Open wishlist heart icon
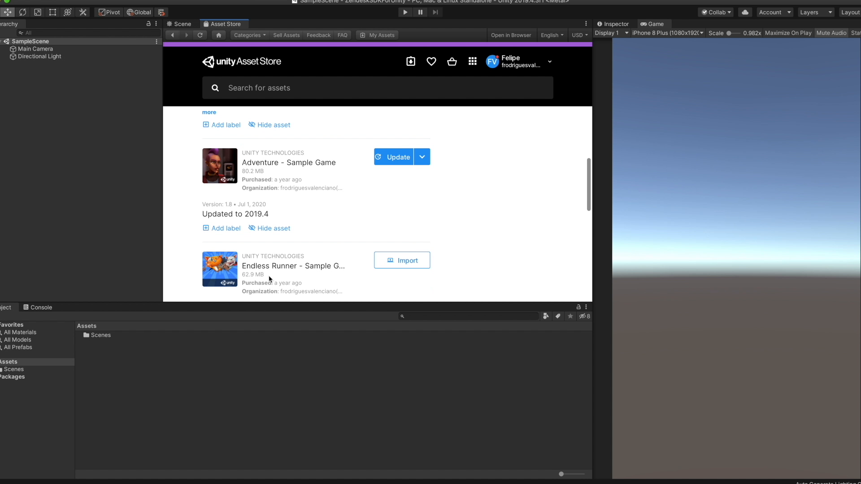Image resolution: width=861 pixels, height=484 pixels. (x=431, y=61)
